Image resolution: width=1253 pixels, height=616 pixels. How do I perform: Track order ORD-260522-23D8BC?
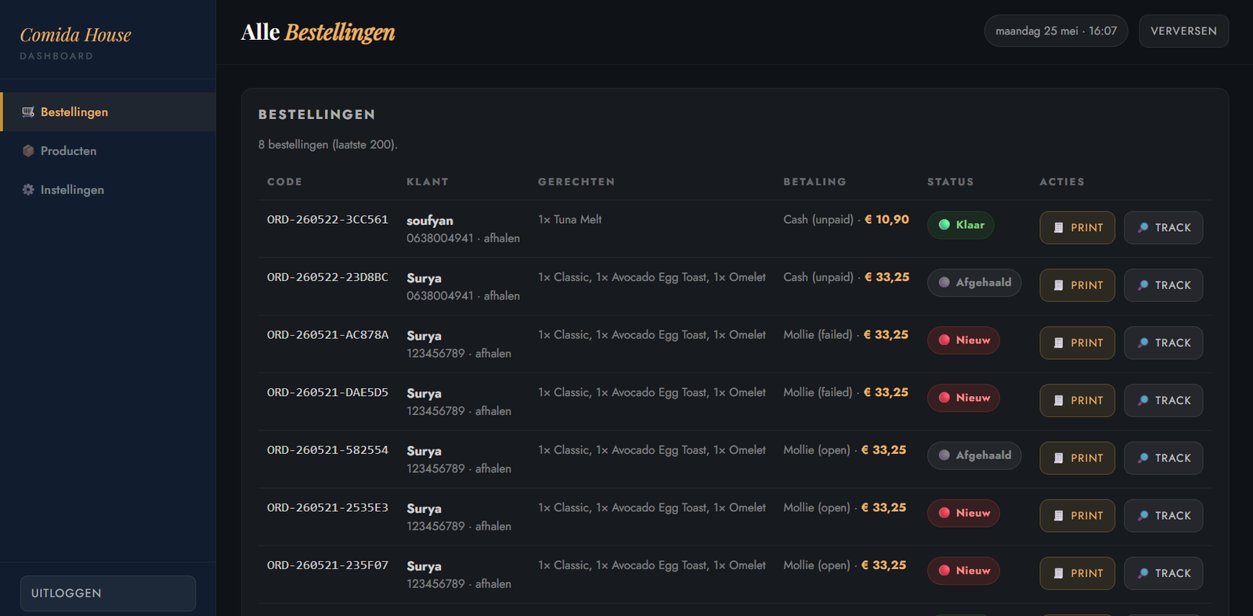point(1163,286)
